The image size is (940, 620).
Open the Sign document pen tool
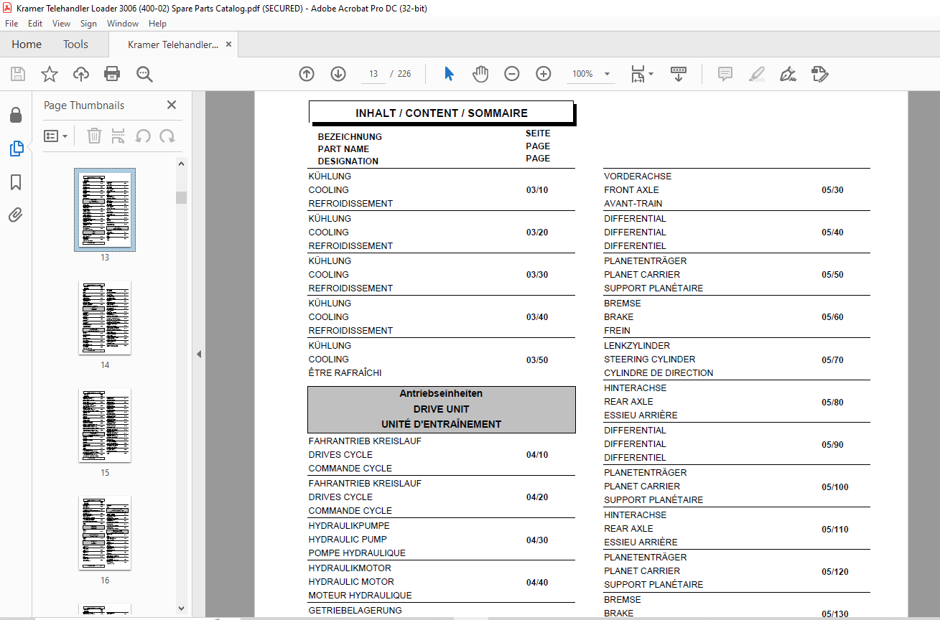point(788,74)
